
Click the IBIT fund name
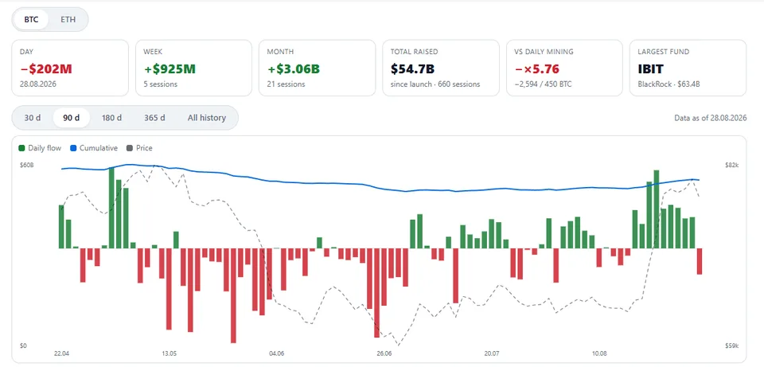pos(651,69)
